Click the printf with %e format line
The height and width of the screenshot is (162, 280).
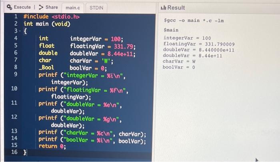pyautogui.click(x=80, y=108)
